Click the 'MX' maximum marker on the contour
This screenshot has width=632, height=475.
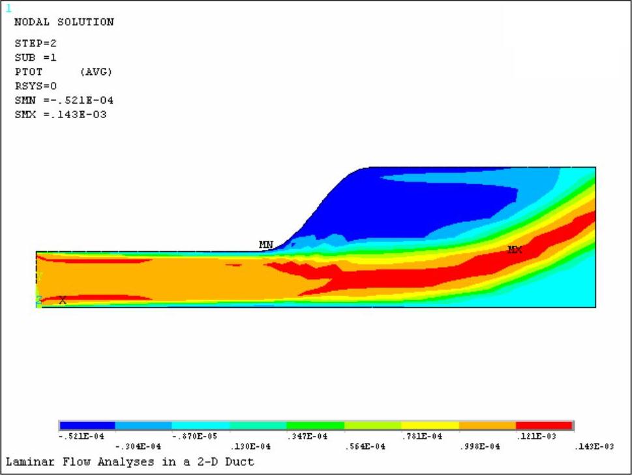tap(515, 250)
